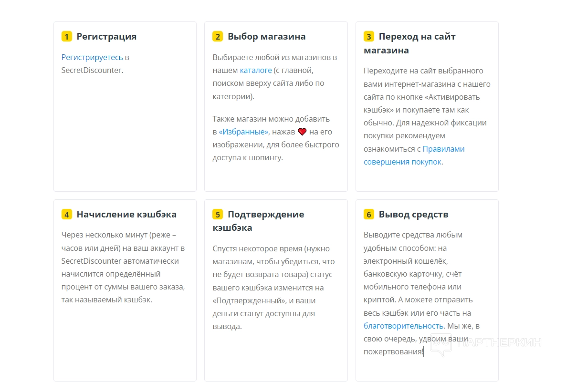This screenshot has width=566, height=382.
Task: Open the «Избранные» link
Action: tap(244, 132)
